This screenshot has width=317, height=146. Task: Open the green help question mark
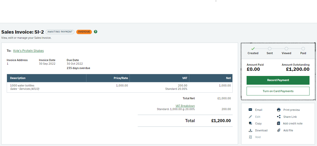[96, 32]
